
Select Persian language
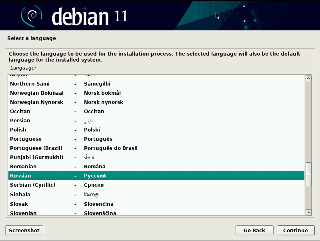pos(156,121)
